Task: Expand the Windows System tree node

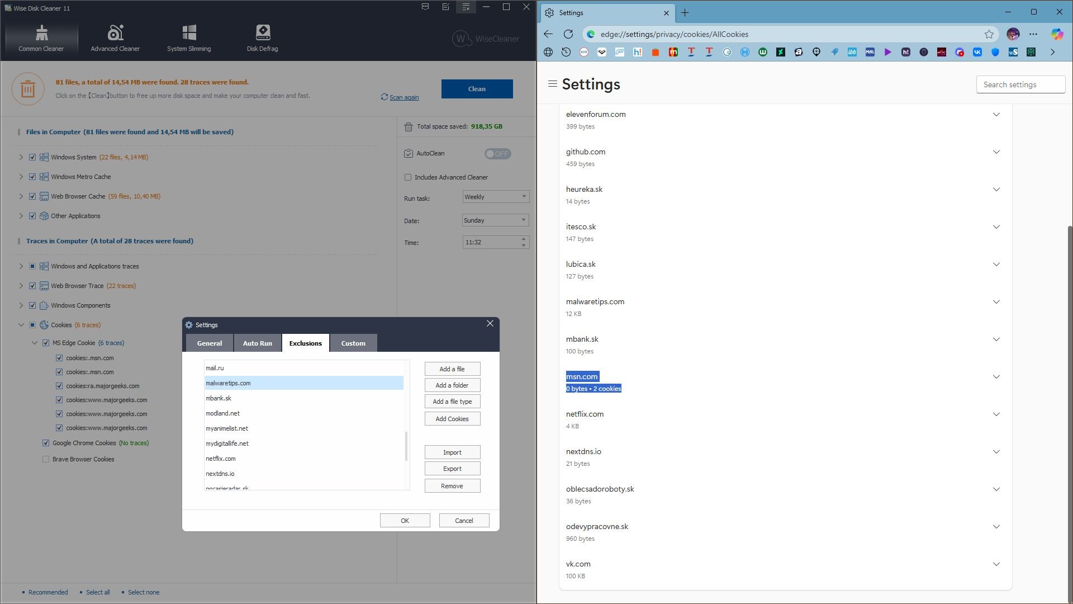Action: pos(21,157)
